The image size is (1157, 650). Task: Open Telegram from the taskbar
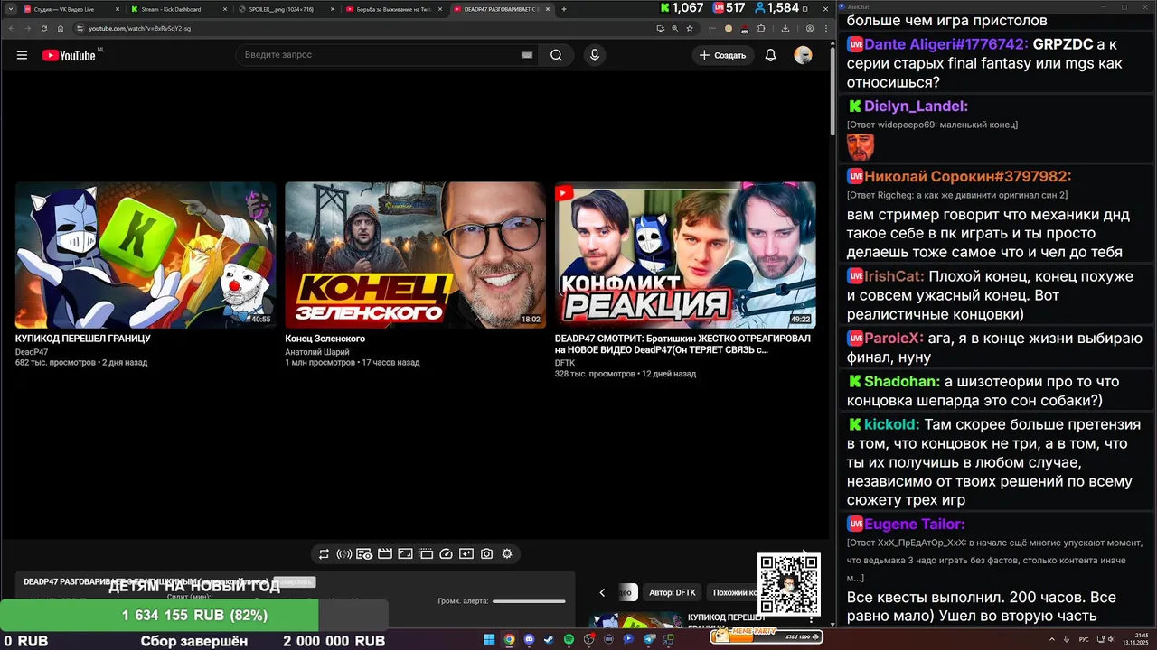[x=649, y=640]
